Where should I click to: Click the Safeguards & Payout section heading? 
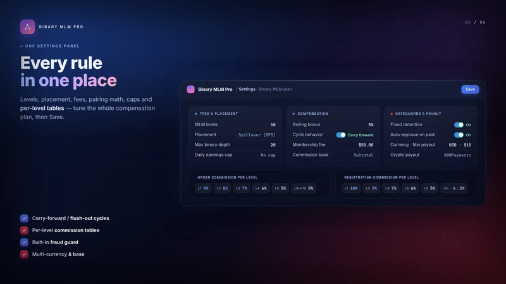click(x=418, y=114)
